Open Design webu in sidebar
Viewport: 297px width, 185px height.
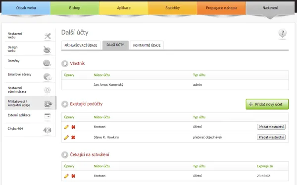[x=30, y=49]
